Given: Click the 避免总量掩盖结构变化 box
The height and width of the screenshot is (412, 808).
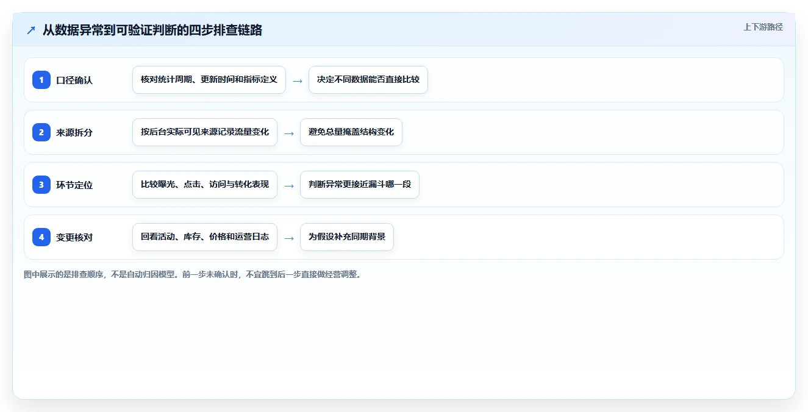Looking at the screenshot, I should (x=351, y=132).
